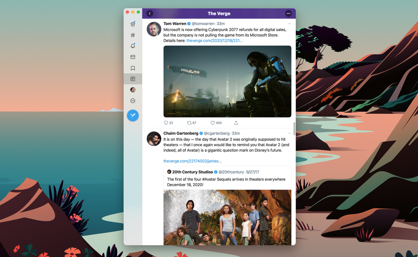
Task: Open Direct Messages inbox
Action: (133, 57)
